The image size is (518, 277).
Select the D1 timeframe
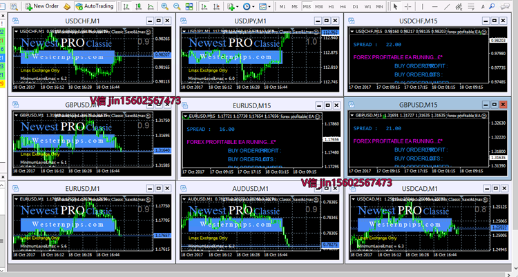point(356,7)
